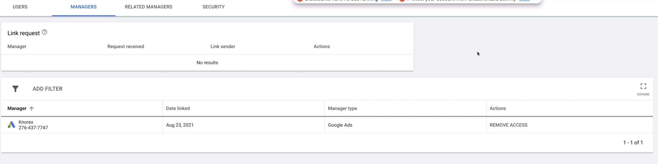Click the funnel filter icon
Viewport: 658px width, 164px height.
15,89
